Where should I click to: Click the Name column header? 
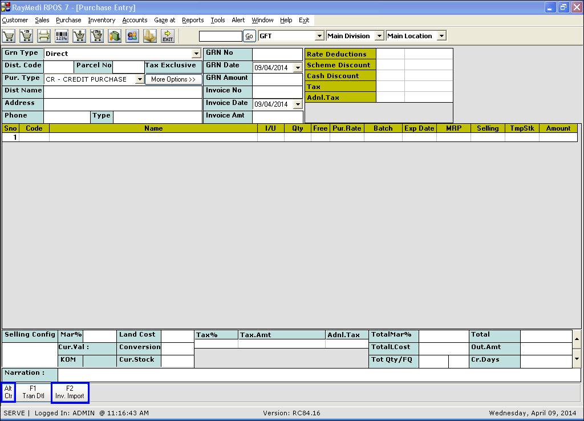click(x=153, y=128)
